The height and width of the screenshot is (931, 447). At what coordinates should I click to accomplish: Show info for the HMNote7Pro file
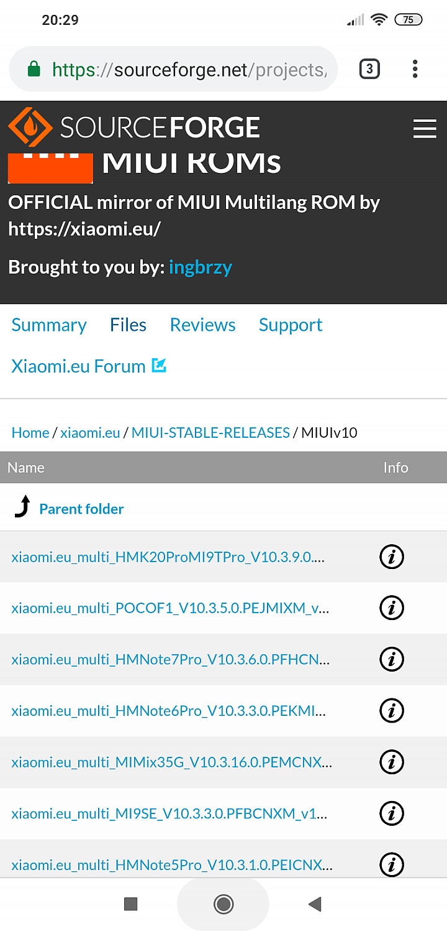[392, 659]
